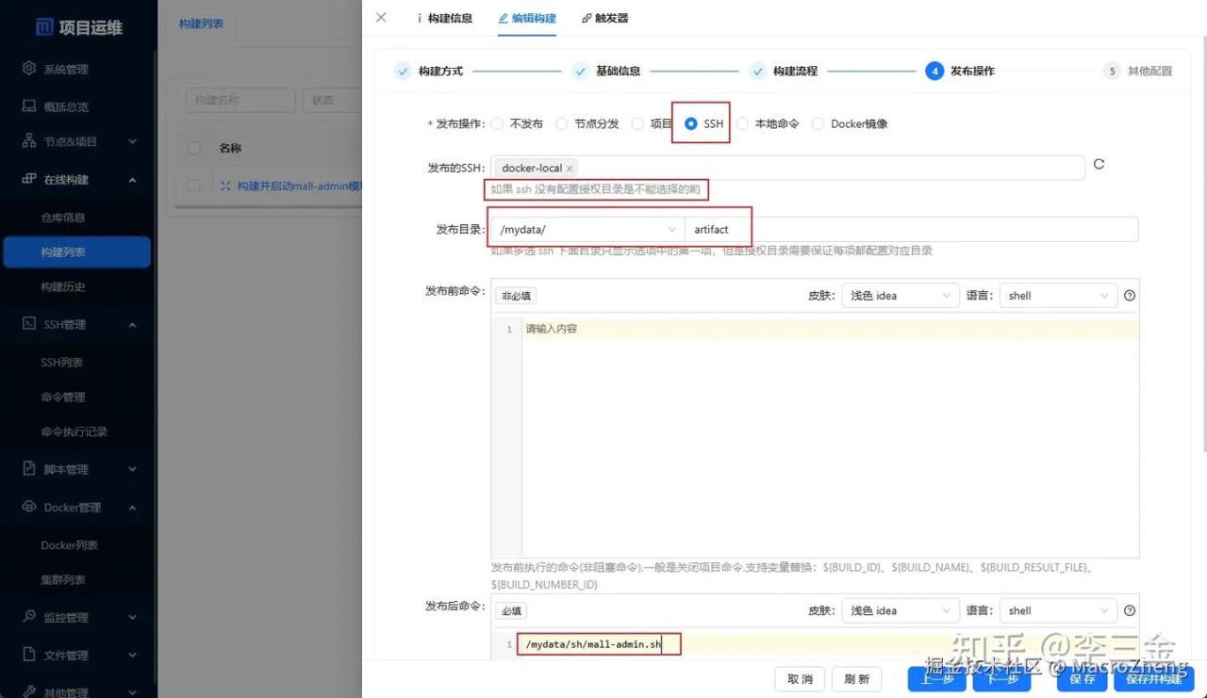
Task: Click the 取消 button
Action: (x=800, y=679)
